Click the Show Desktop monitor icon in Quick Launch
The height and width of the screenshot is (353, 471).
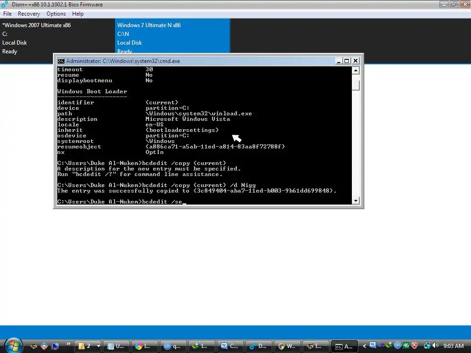pos(55,346)
